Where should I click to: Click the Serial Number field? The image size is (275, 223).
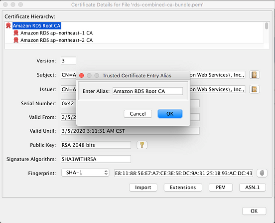[130, 103]
